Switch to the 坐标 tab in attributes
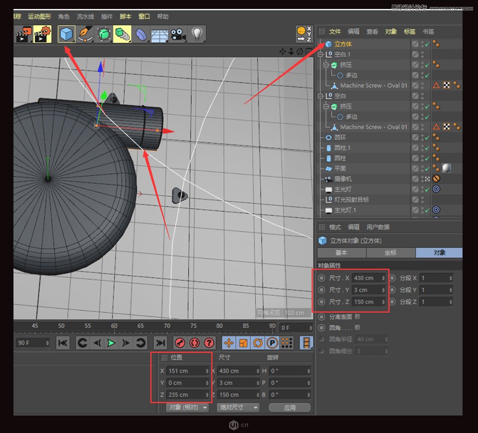 coord(391,253)
